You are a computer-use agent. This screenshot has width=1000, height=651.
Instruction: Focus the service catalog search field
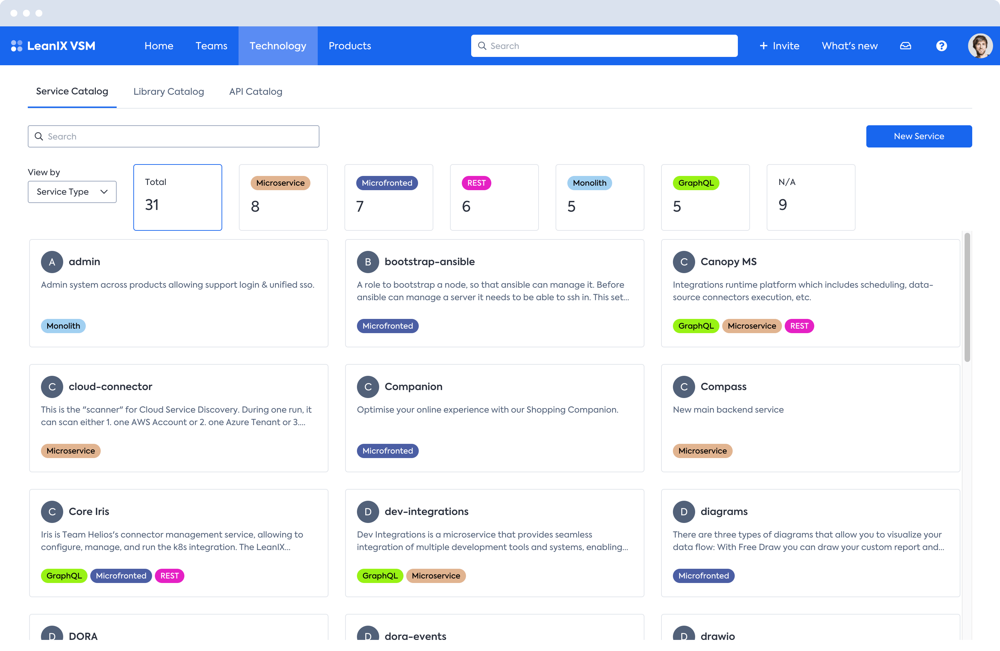click(174, 136)
